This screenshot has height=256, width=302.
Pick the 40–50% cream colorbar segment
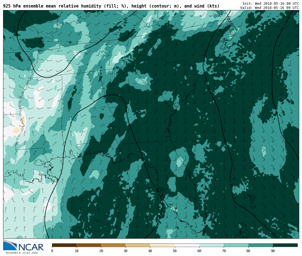pyautogui.click(x=162, y=245)
